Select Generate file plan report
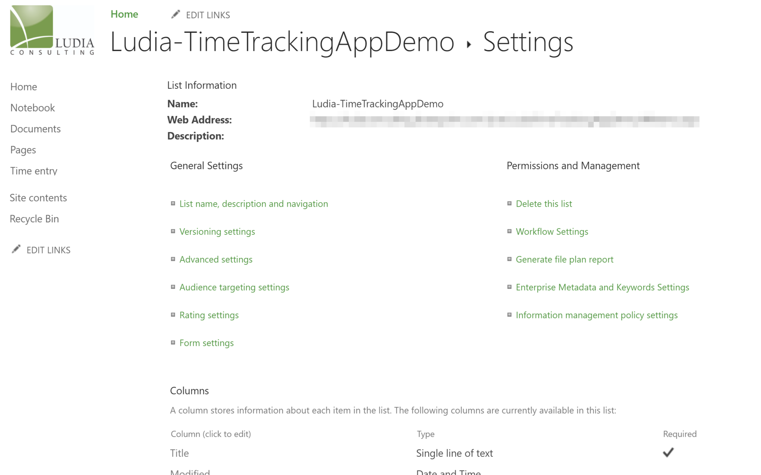The image size is (761, 475). click(564, 259)
